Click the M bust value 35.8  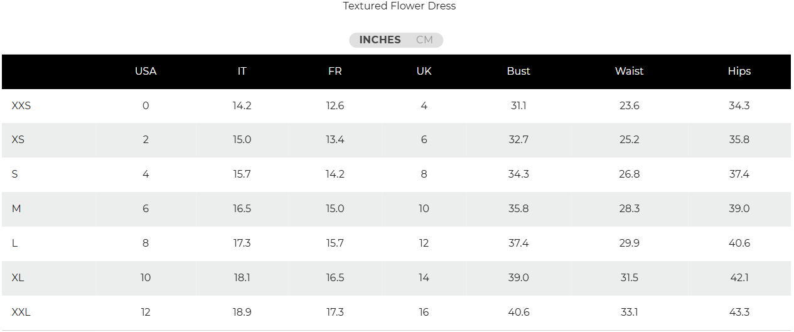(x=518, y=209)
